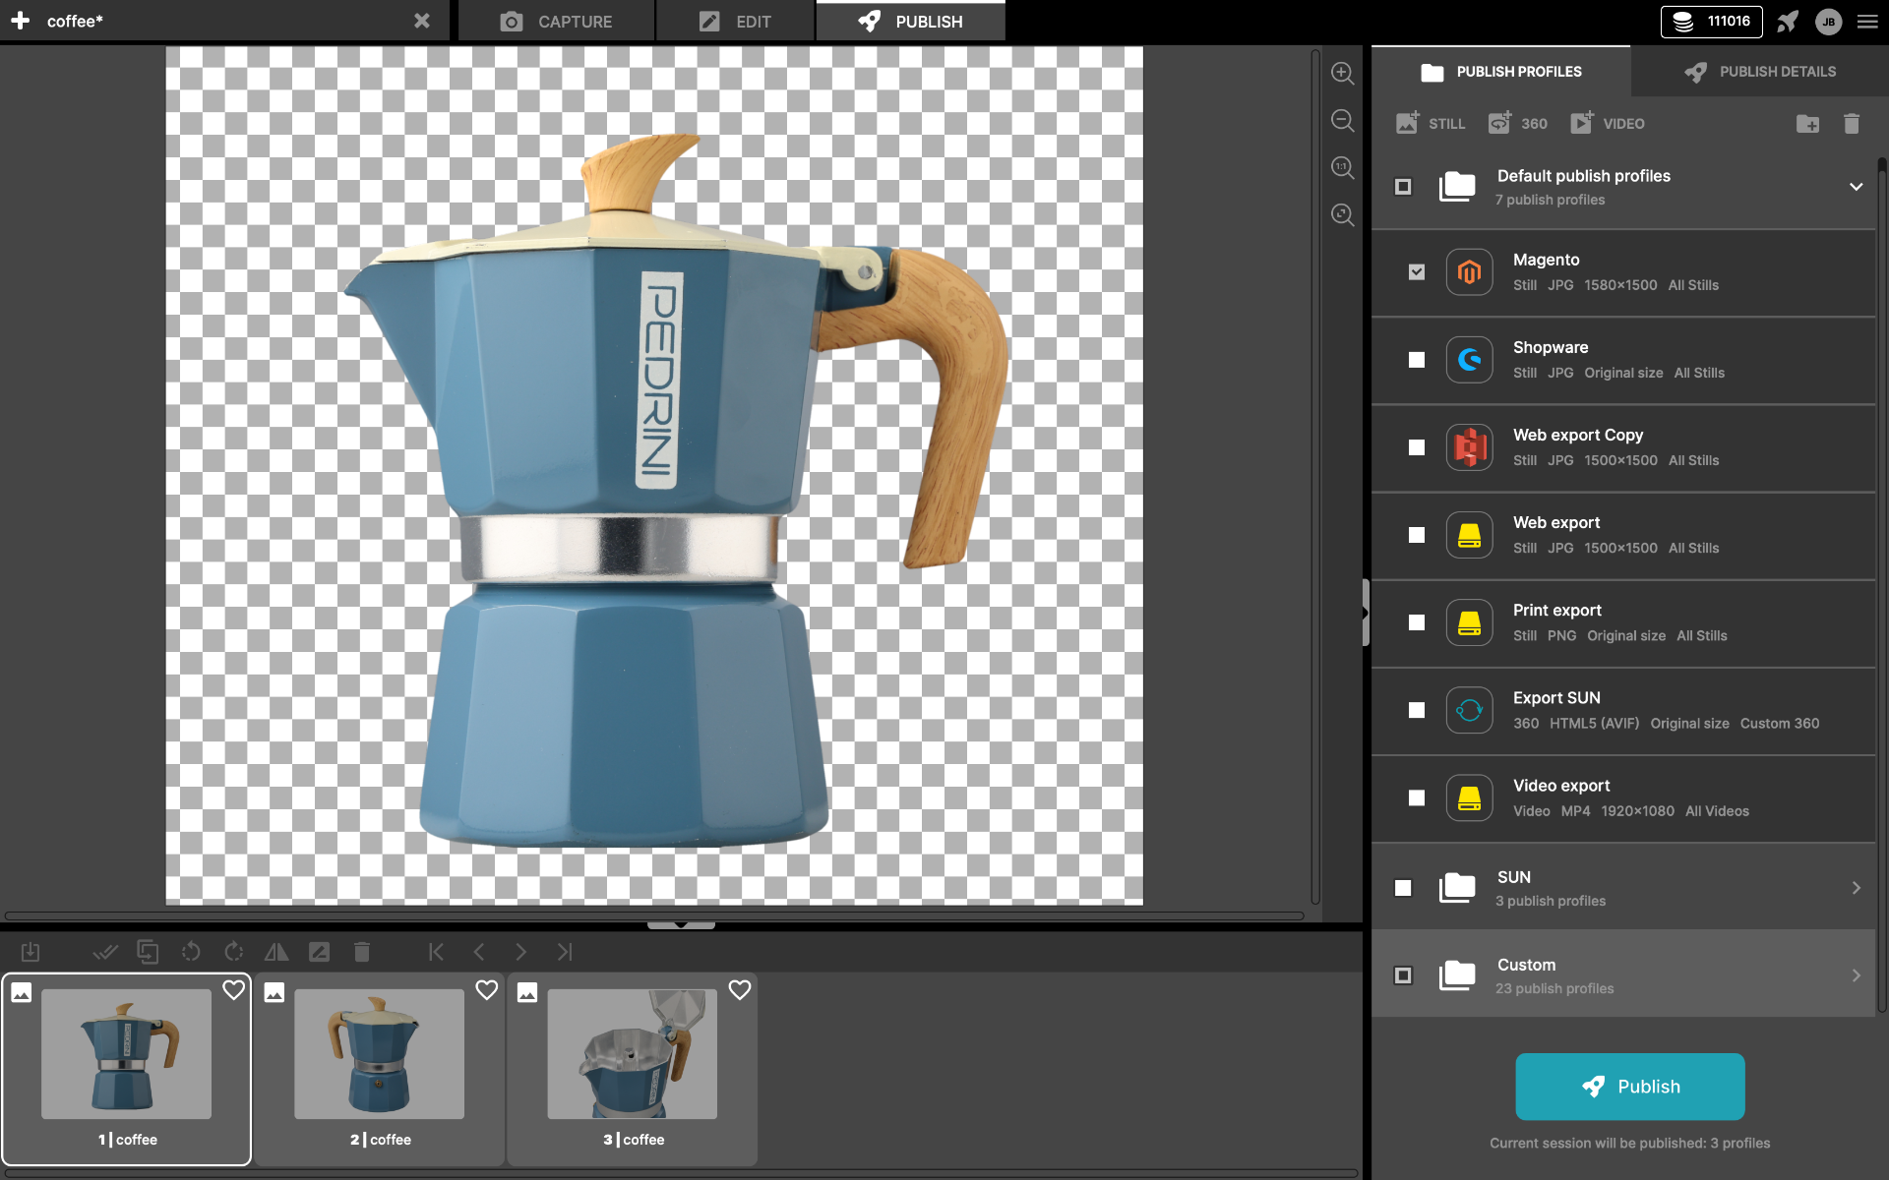Select the Shopware profile row
1889x1180 pixels.
tap(1623, 360)
